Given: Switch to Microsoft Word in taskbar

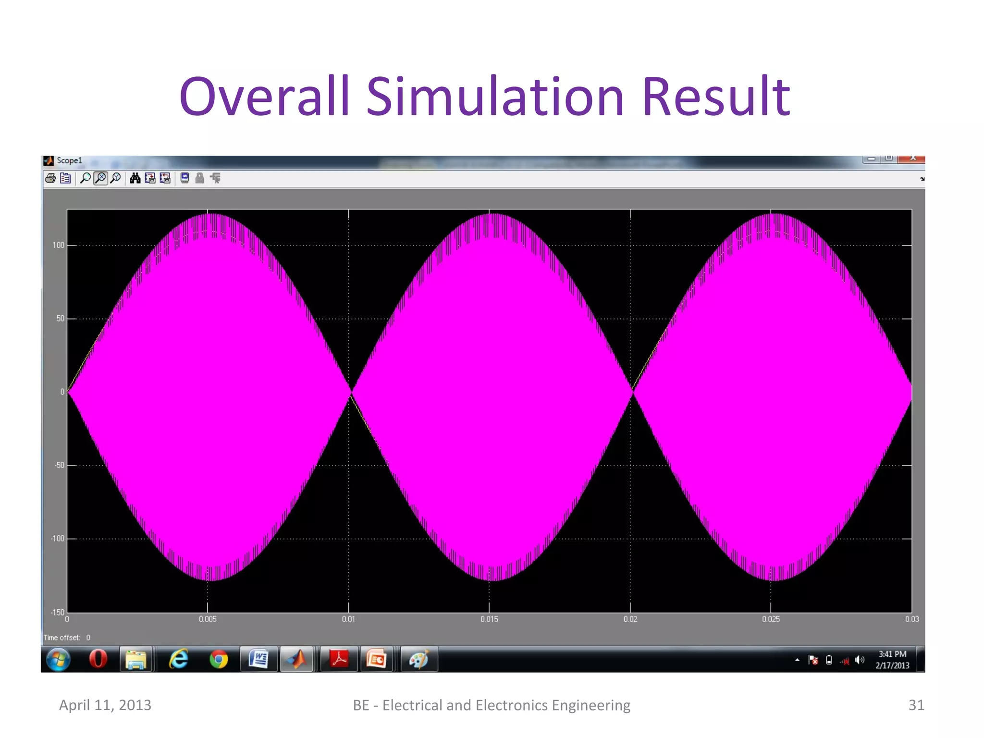Looking at the screenshot, I should (258, 659).
